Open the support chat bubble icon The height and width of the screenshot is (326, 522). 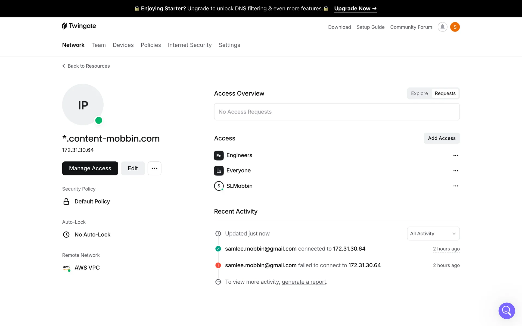(507, 311)
